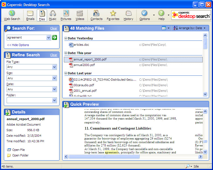Screen dimensions: 213x170
Task: Click the Quick Preview panel header
Action: coord(84,104)
